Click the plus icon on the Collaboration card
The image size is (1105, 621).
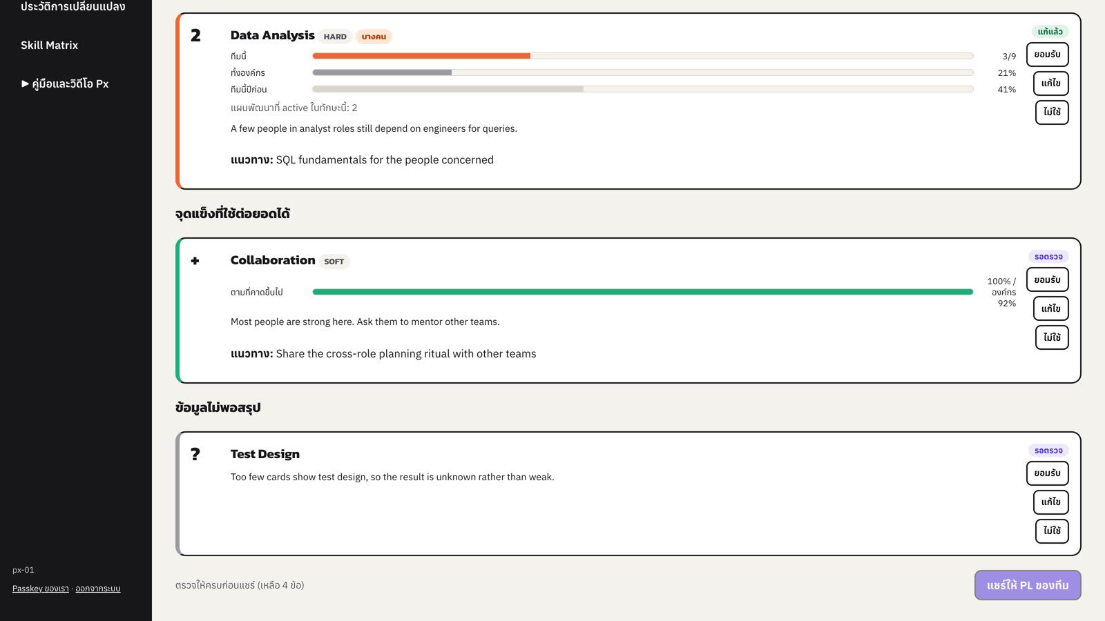tap(195, 261)
